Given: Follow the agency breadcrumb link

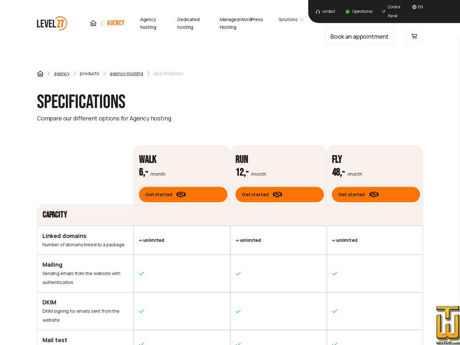Looking at the screenshot, I should coord(61,74).
